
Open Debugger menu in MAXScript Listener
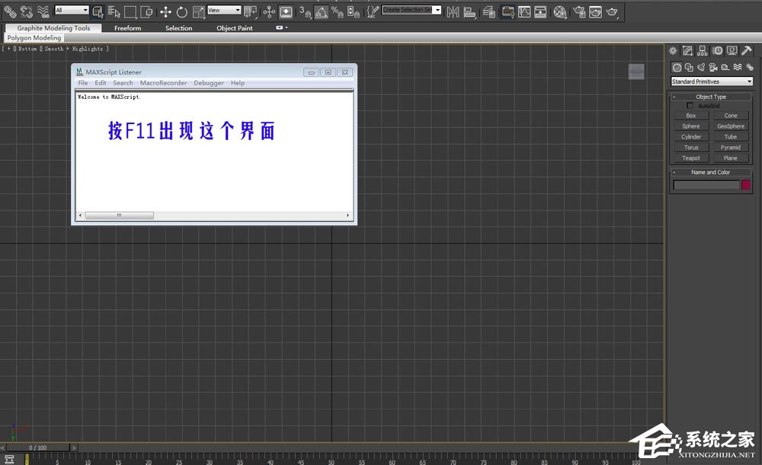(x=209, y=83)
